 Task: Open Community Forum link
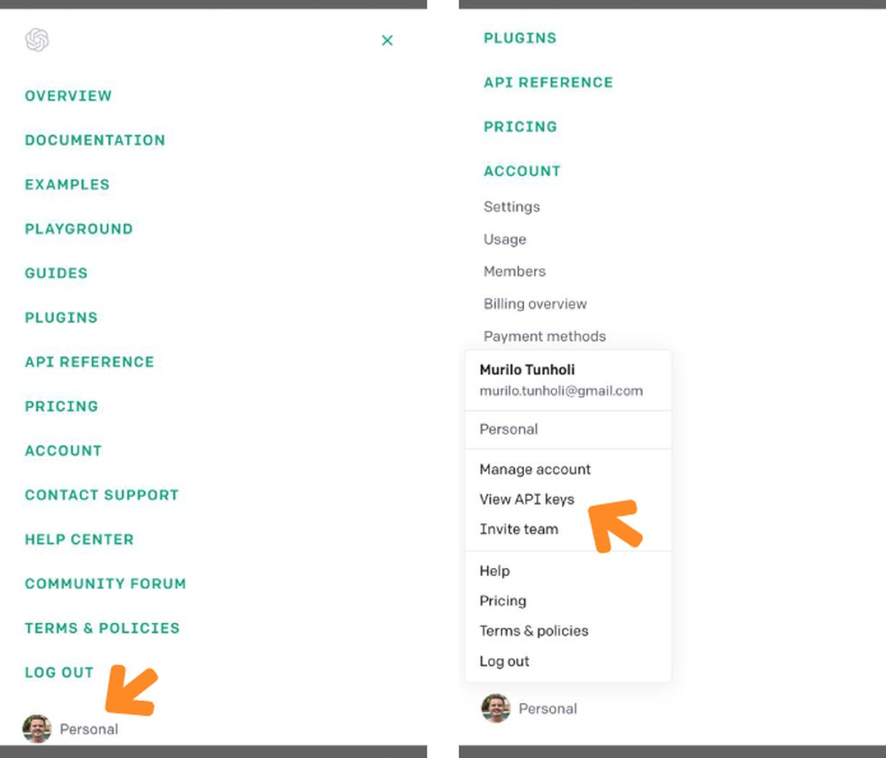[105, 583]
